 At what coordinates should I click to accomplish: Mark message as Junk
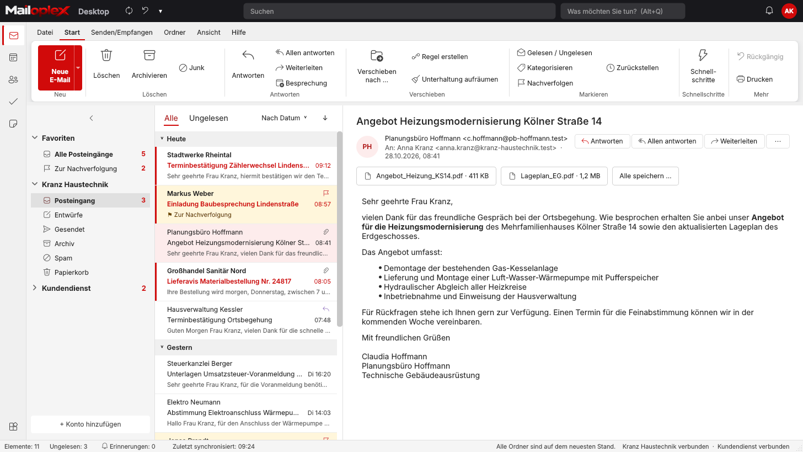pos(192,68)
